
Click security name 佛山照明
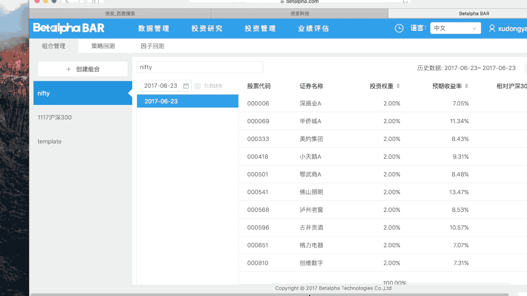[x=311, y=192]
